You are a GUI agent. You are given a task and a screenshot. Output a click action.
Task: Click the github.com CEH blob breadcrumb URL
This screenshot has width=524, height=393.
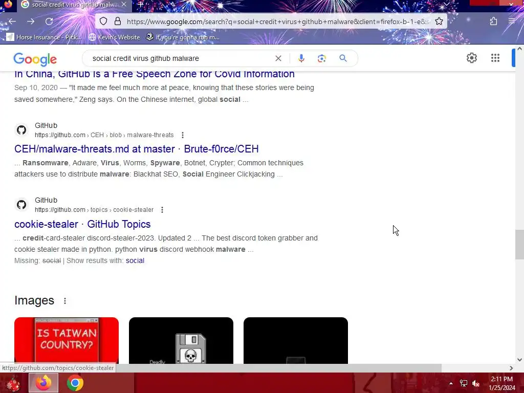104,135
